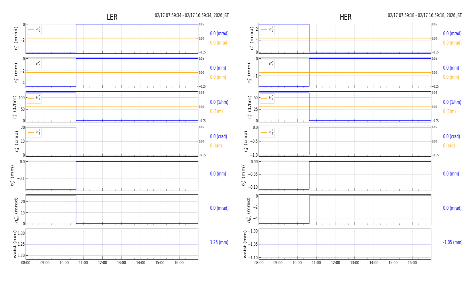The height and width of the screenshot is (285, 466).
Task: Click HER waist value "-1.05 (mm)"
Action: (x=452, y=242)
